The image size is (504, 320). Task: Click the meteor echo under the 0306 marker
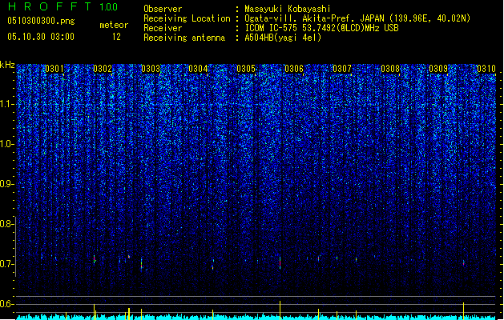(280, 262)
